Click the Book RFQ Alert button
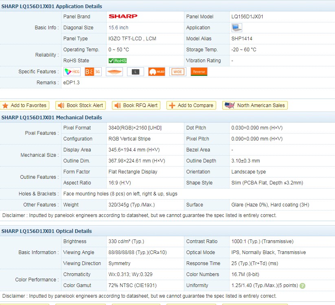 pos(136,105)
